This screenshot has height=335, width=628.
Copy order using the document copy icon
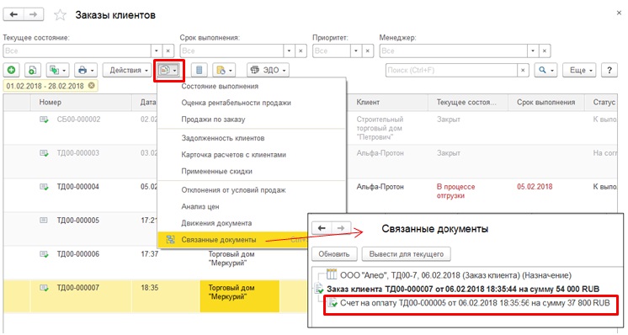click(33, 70)
